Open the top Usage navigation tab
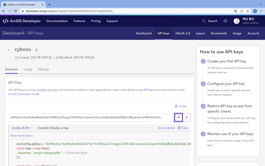Screen dimensions: 265x166 click(x=237, y=33)
